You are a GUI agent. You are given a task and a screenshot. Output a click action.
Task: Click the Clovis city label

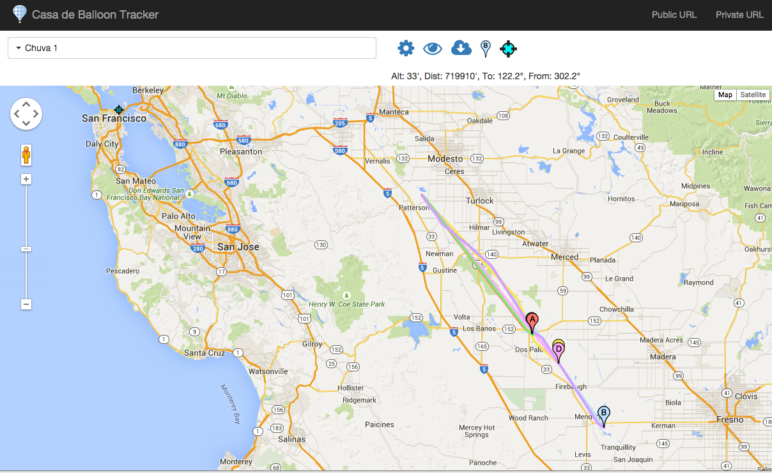tap(746, 396)
